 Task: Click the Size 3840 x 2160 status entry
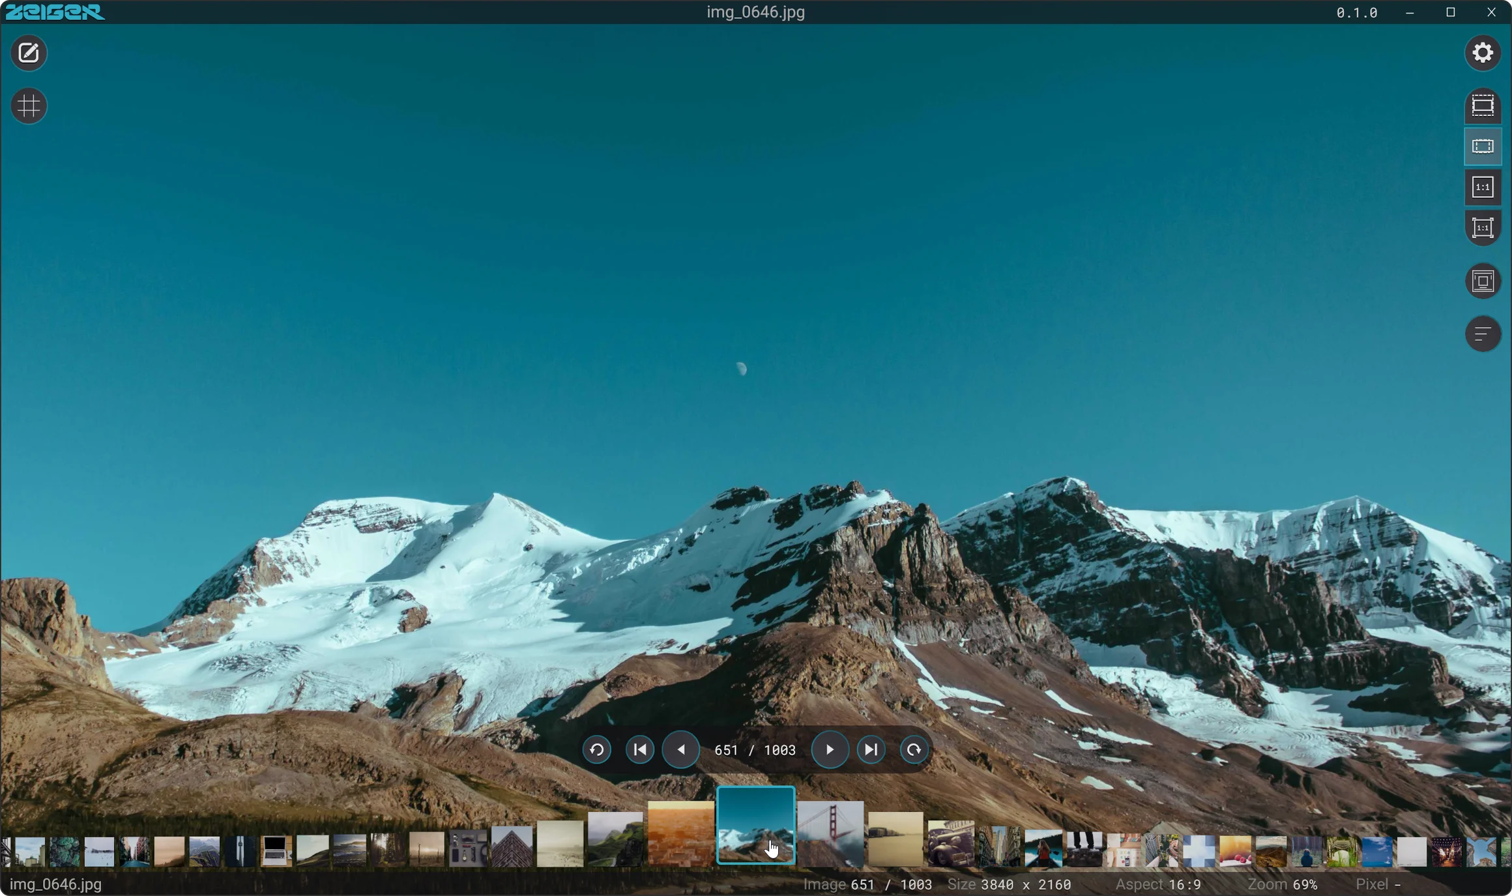click(1010, 884)
